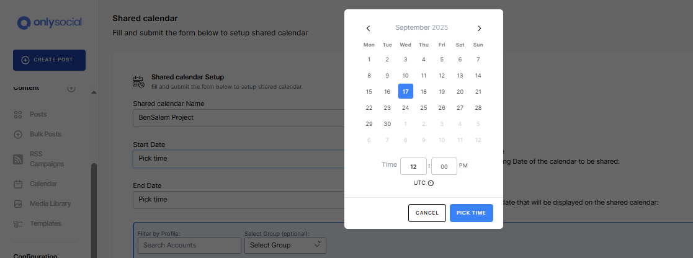Toggle the PM time period
Image resolution: width=693 pixels, height=258 pixels.
[463, 166]
